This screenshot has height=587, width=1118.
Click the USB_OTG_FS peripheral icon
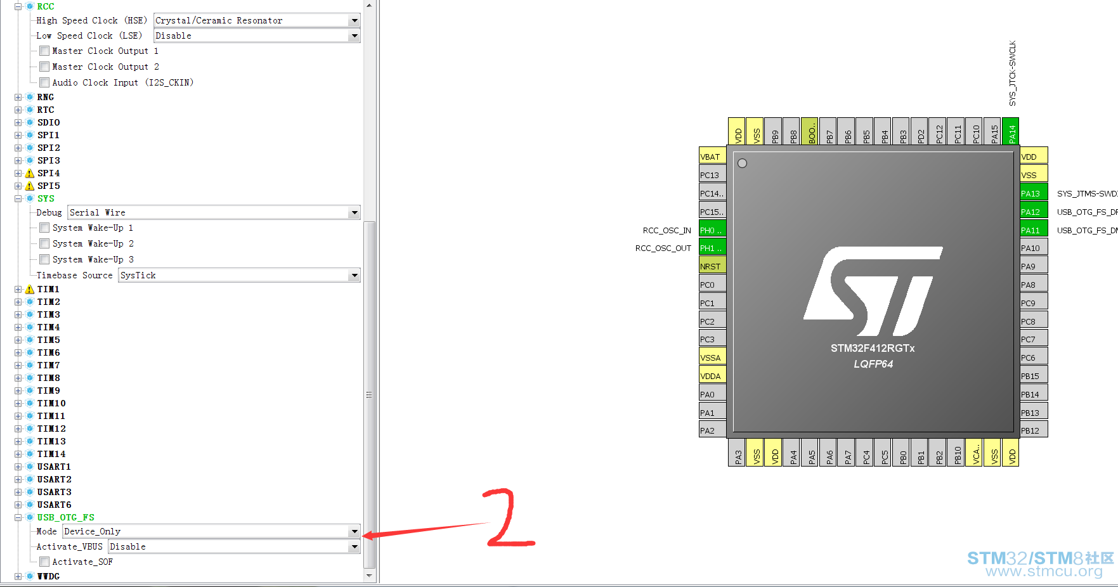(29, 517)
